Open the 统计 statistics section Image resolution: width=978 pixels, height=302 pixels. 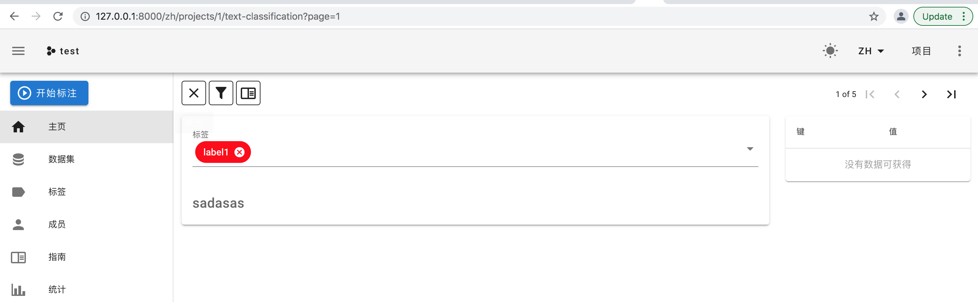tap(56, 289)
